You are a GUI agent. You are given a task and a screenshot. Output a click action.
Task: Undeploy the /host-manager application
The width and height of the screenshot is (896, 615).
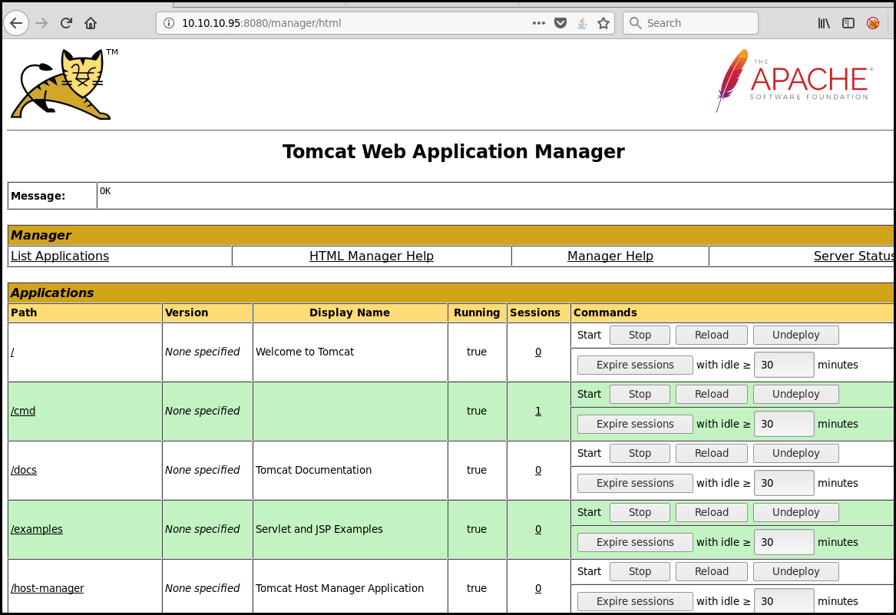tap(796, 571)
